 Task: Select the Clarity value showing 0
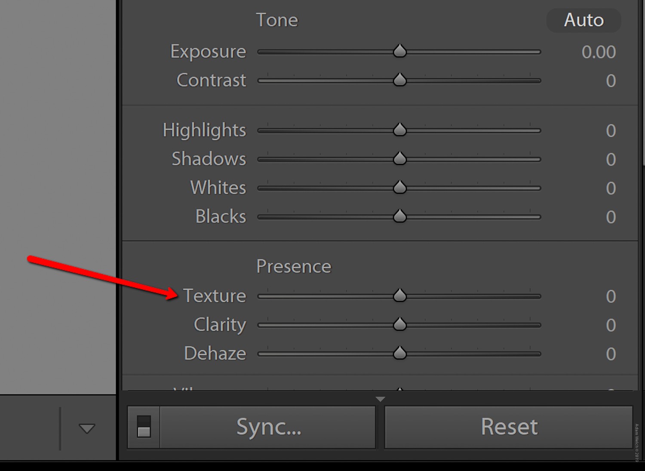coord(611,325)
